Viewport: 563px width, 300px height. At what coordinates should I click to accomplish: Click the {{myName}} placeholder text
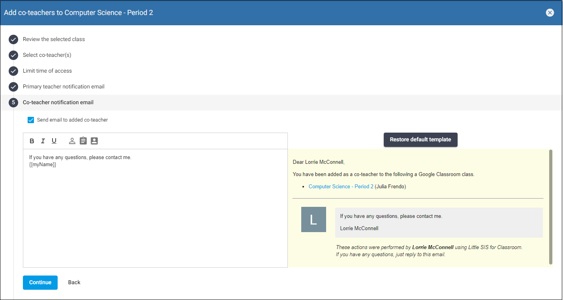click(43, 165)
